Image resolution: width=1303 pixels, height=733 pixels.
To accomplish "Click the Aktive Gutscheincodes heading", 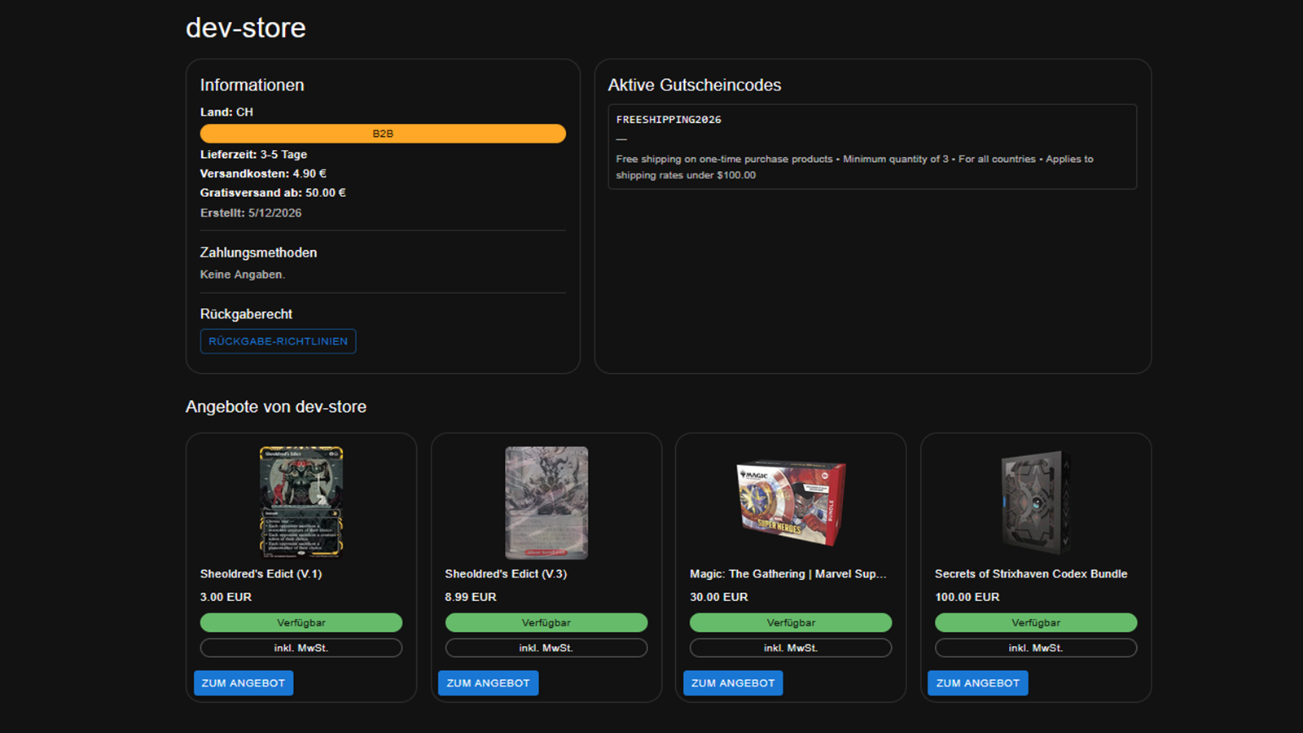I will click(x=695, y=85).
